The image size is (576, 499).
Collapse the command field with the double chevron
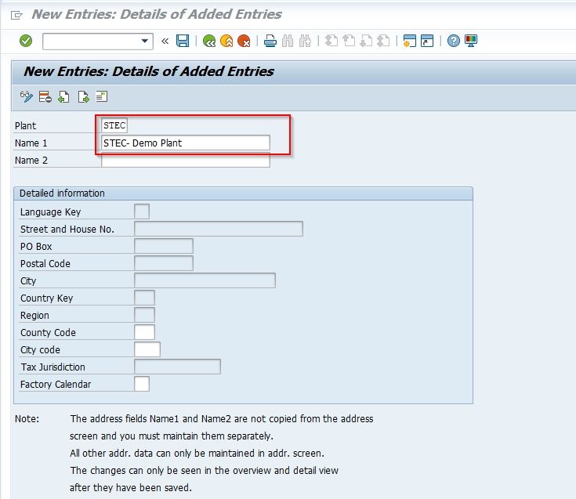(x=165, y=41)
